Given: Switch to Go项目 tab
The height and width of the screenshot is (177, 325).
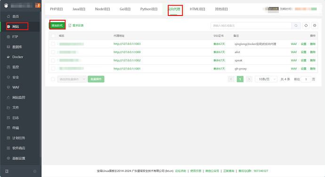Looking at the screenshot, I should coord(125,9).
